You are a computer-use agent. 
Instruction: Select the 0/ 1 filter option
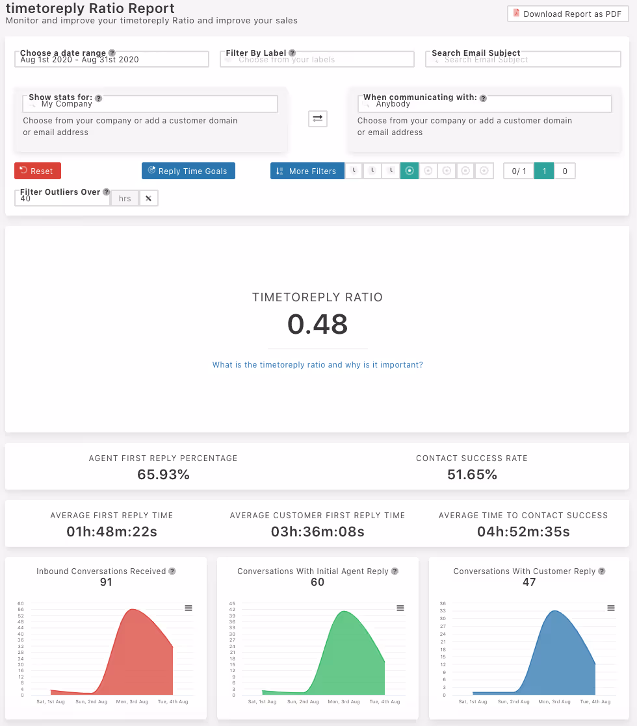tap(519, 171)
